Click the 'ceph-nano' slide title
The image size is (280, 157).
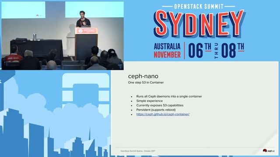[x=143, y=76]
